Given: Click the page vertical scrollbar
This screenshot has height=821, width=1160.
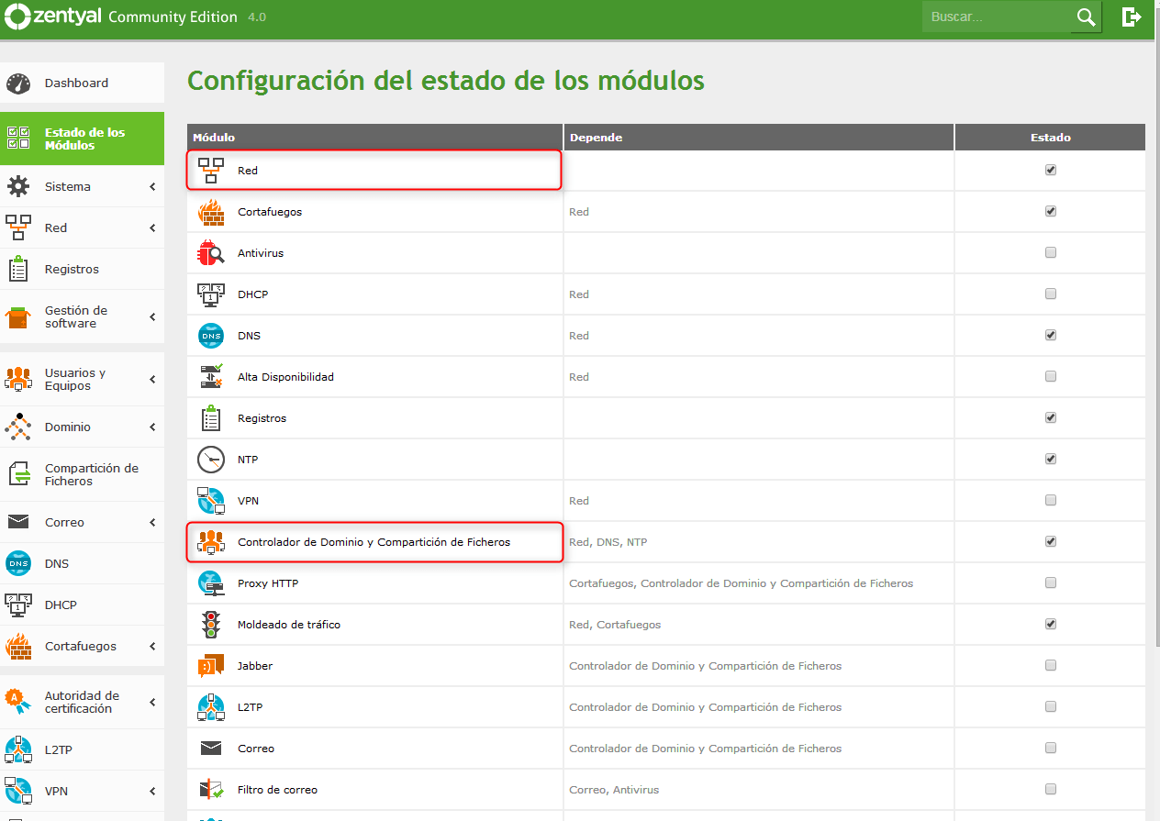Looking at the screenshot, I should pos(1154,367).
